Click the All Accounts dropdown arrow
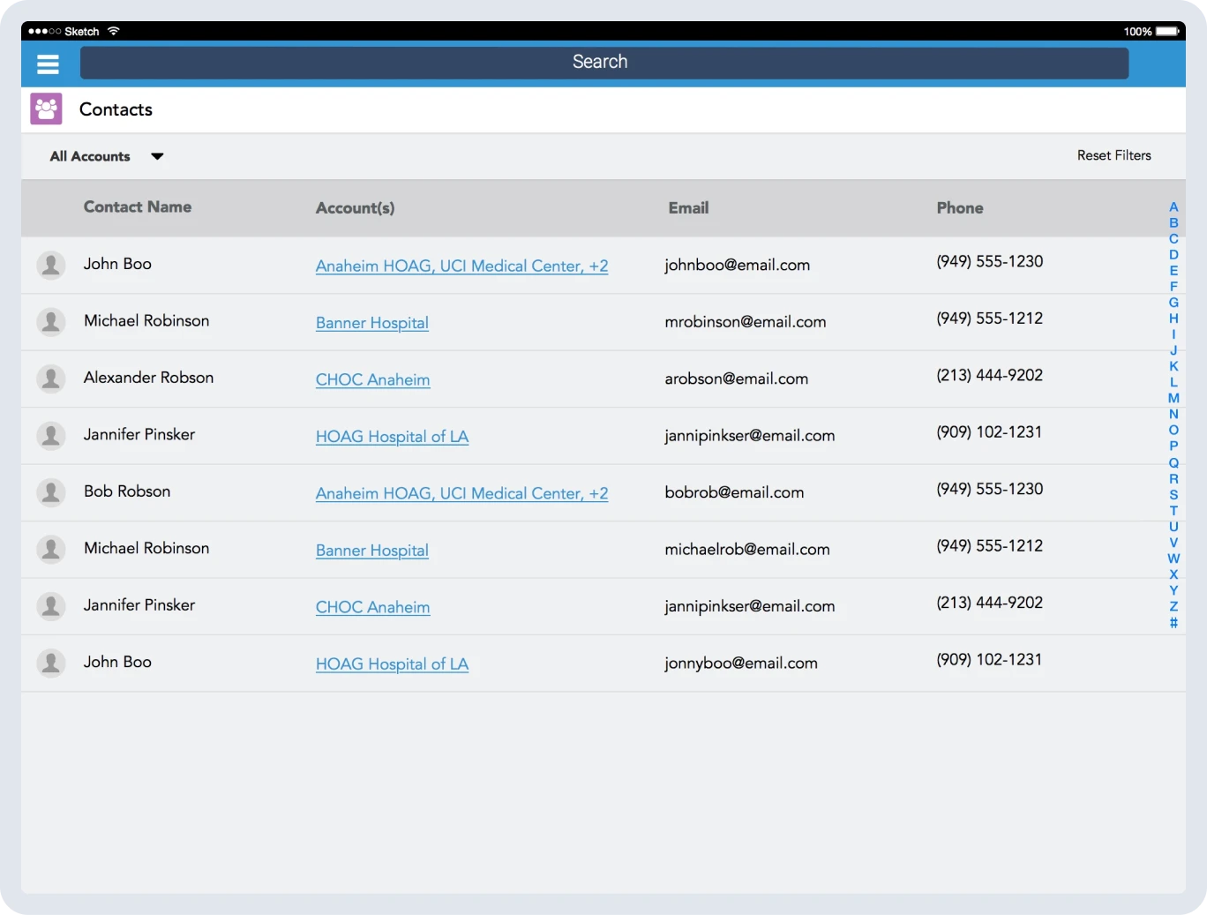Image resolution: width=1207 pixels, height=915 pixels. click(157, 156)
